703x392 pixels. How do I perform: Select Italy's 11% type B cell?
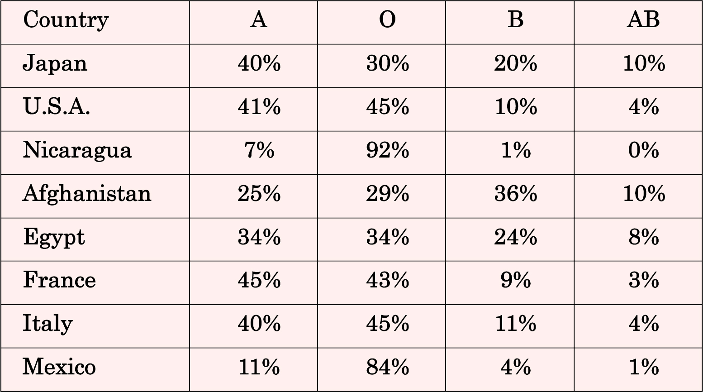tap(515, 324)
